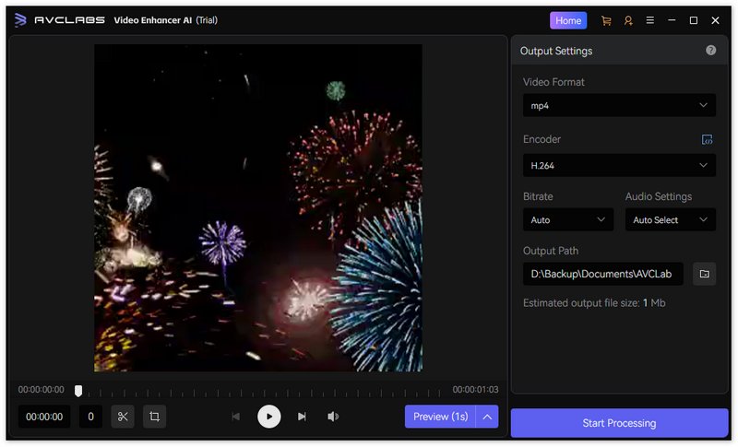738x447 pixels.
Task: Click the scissors trim icon
Action: coord(123,417)
